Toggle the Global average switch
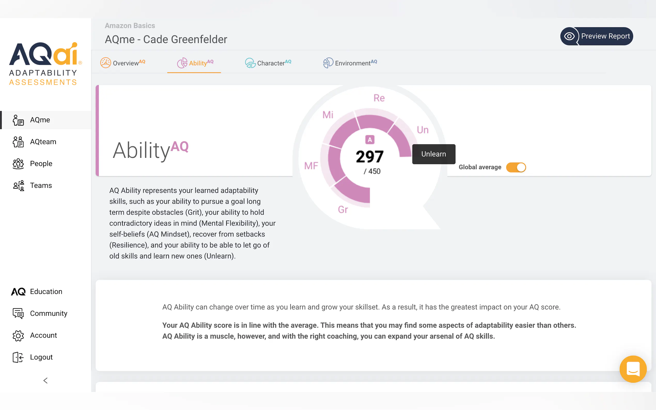Viewport: 656px width, 410px height. [x=516, y=167]
